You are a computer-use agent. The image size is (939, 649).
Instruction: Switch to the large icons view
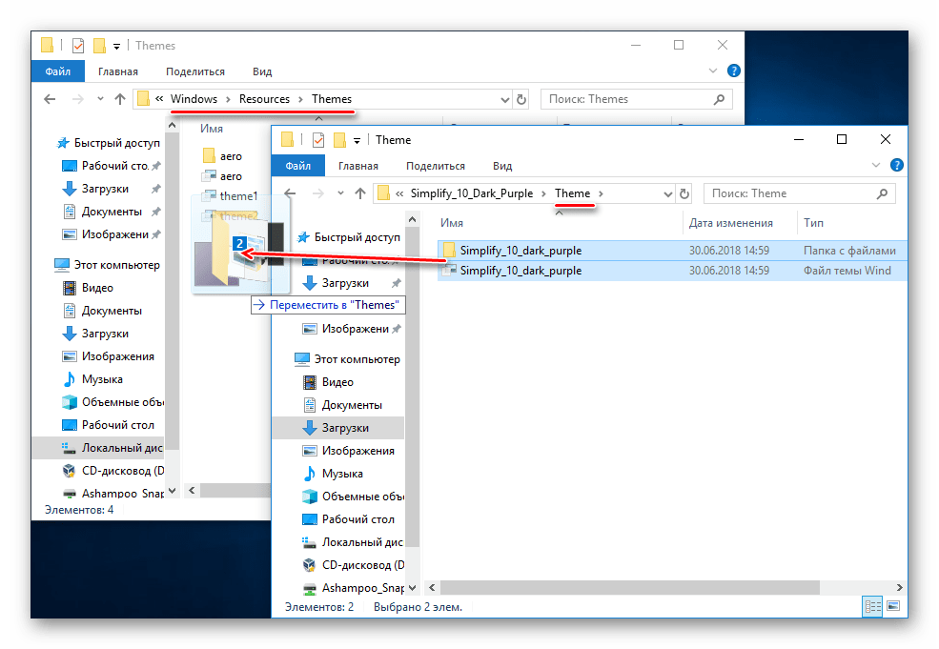tap(894, 606)
